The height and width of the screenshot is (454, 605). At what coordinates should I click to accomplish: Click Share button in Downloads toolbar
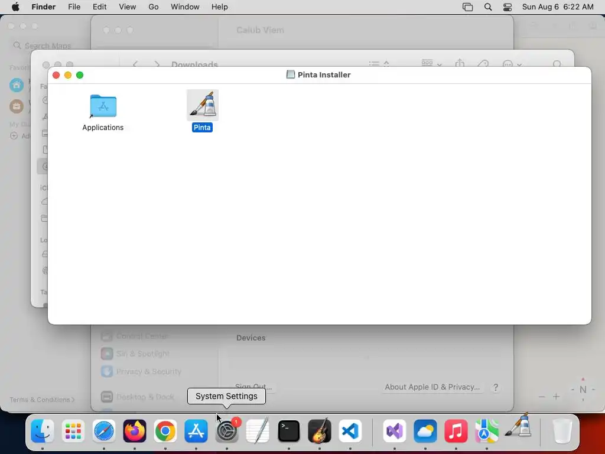[x=460, y=64]
